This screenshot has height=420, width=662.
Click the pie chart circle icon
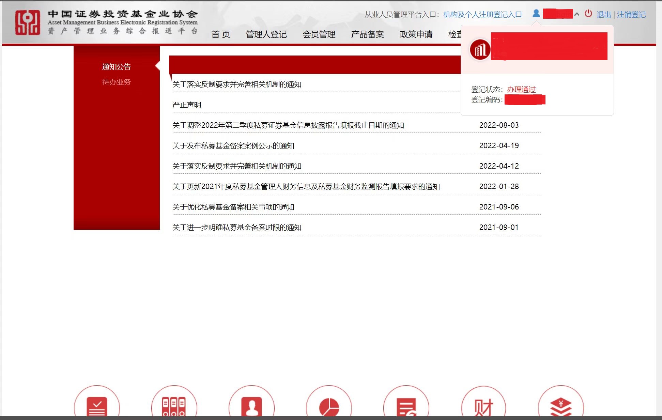(329, 405)
